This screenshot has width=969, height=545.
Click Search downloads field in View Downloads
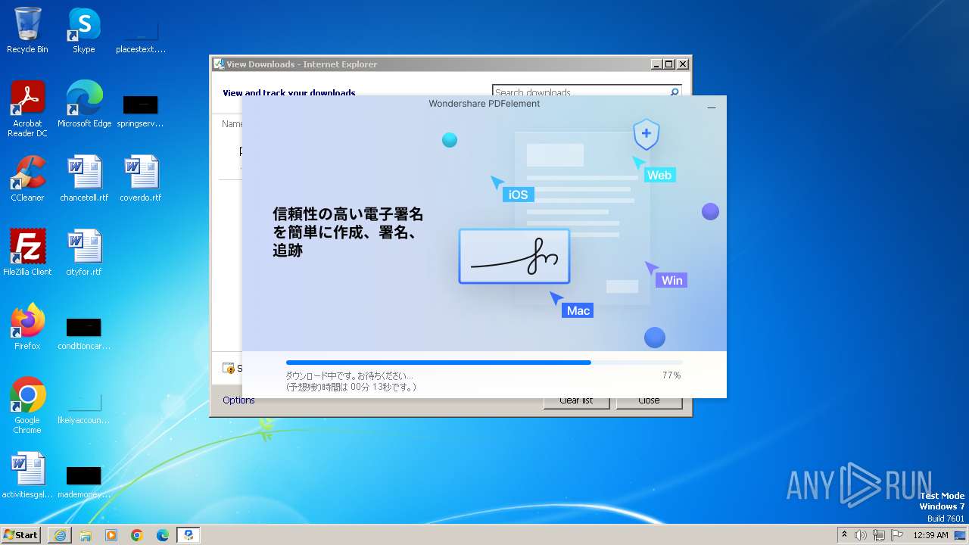pos(580,92)
